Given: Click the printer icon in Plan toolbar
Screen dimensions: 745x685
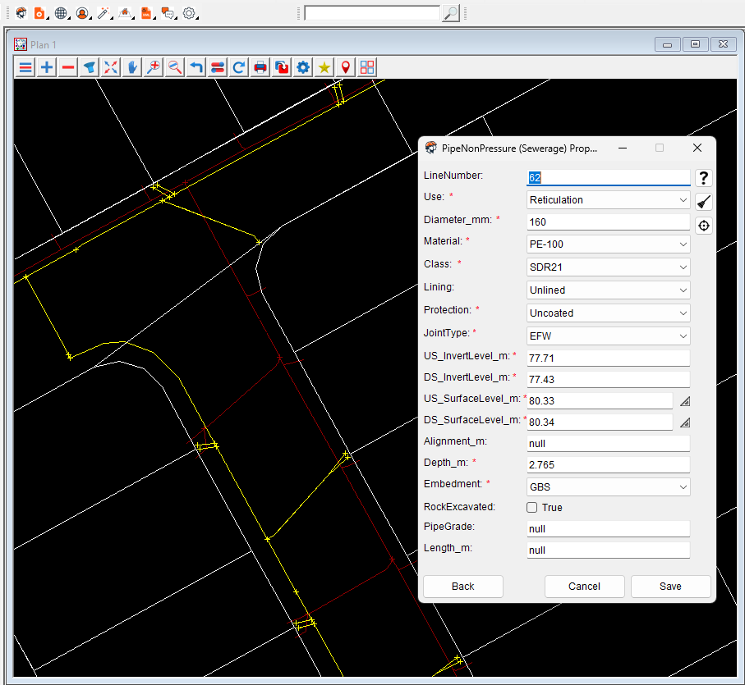Looking at the screenshot, I should [x=260, y=67].
